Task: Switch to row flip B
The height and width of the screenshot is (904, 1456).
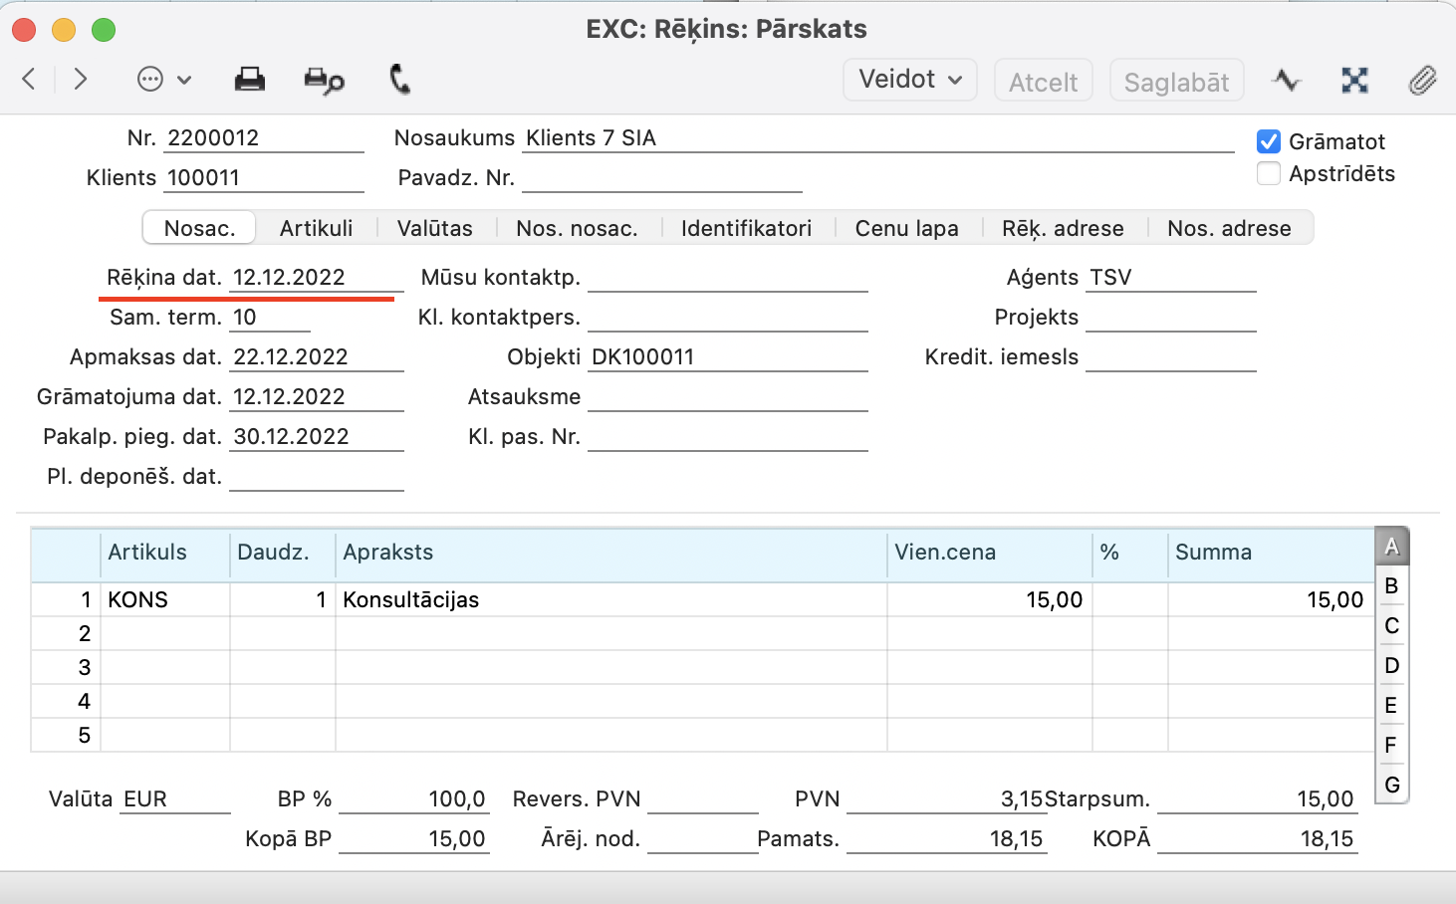Action: tap(1391, 585)
